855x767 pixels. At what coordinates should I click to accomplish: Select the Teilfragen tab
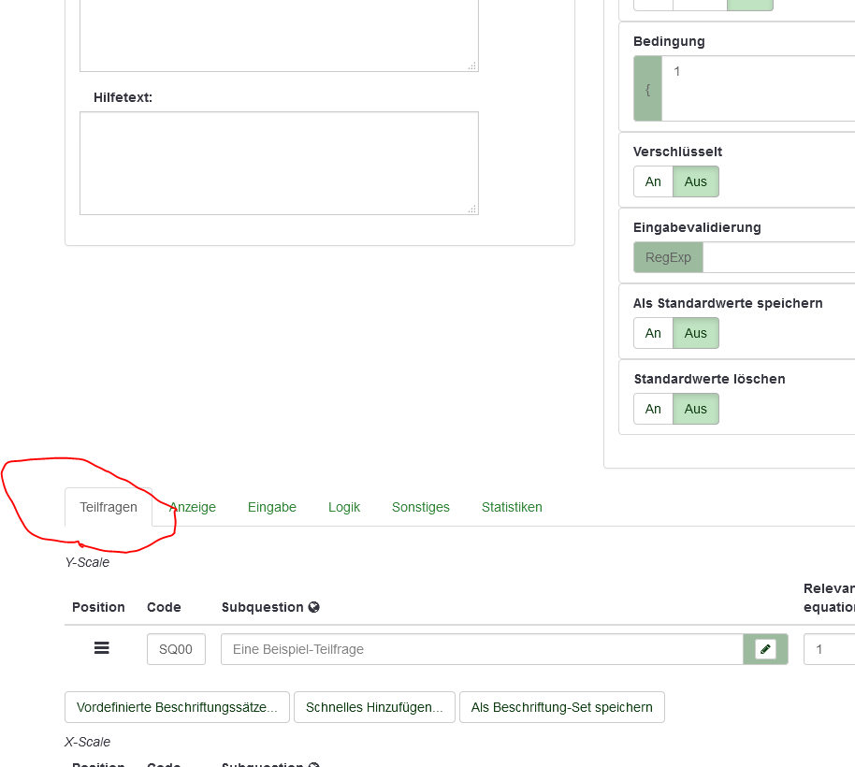[x=109, y=507]
